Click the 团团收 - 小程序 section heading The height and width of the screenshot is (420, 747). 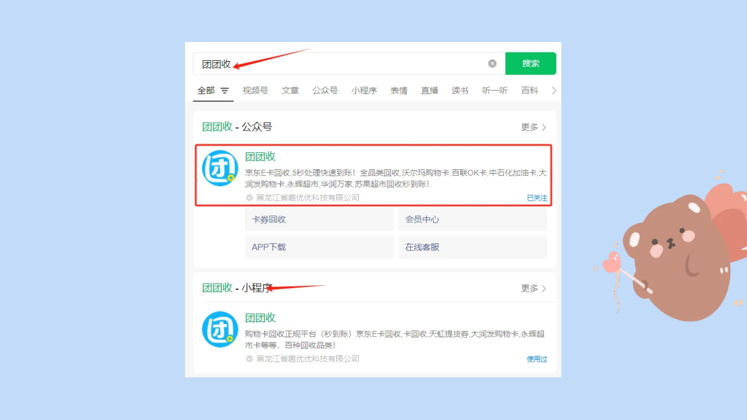click(237, 288)
